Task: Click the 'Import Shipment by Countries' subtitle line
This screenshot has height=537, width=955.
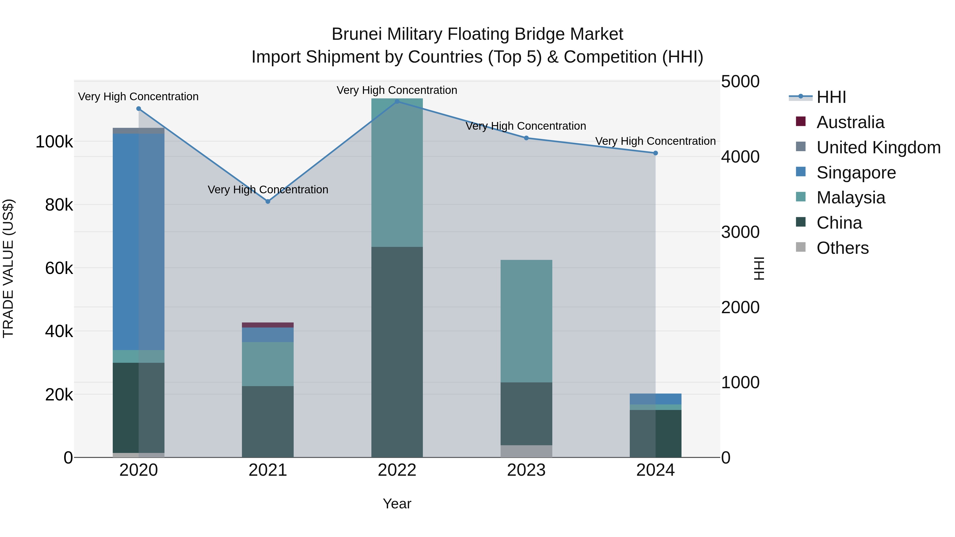Action: tap(477, 57)
